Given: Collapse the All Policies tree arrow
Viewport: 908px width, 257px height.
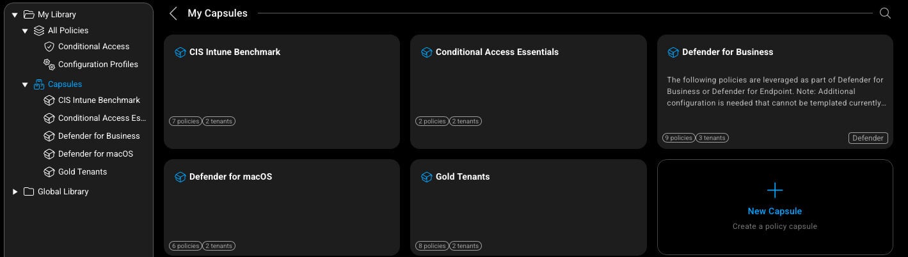Looking at the screenshot, I should tap(25, 31).
